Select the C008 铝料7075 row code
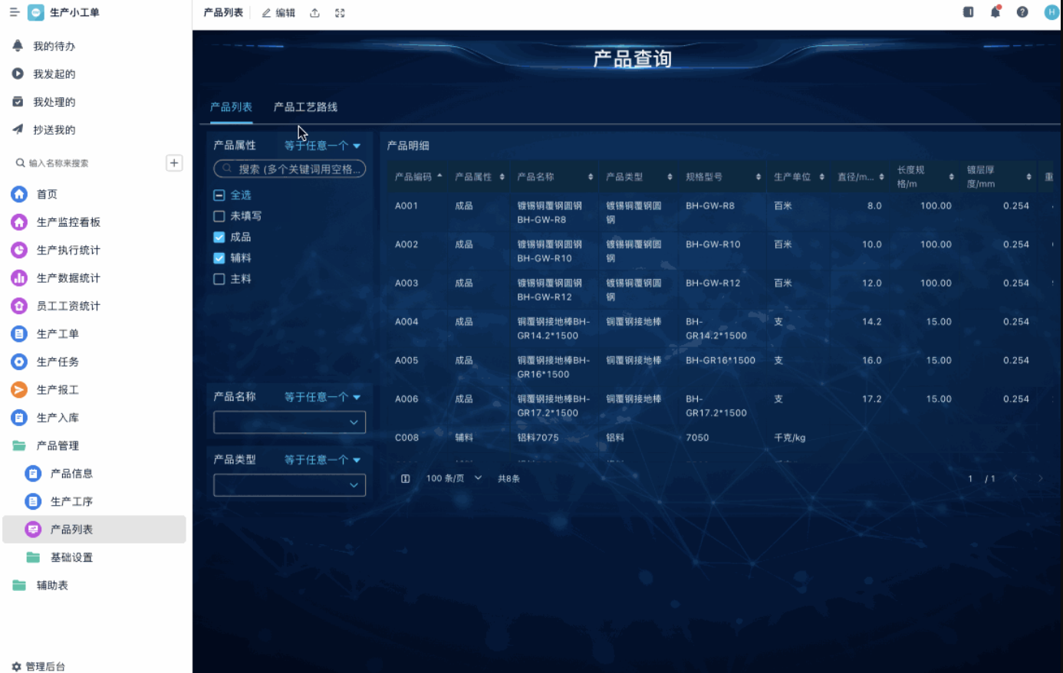Viewport: 1063px width, 673px height. pyautogui.click(x=406, y=438)
